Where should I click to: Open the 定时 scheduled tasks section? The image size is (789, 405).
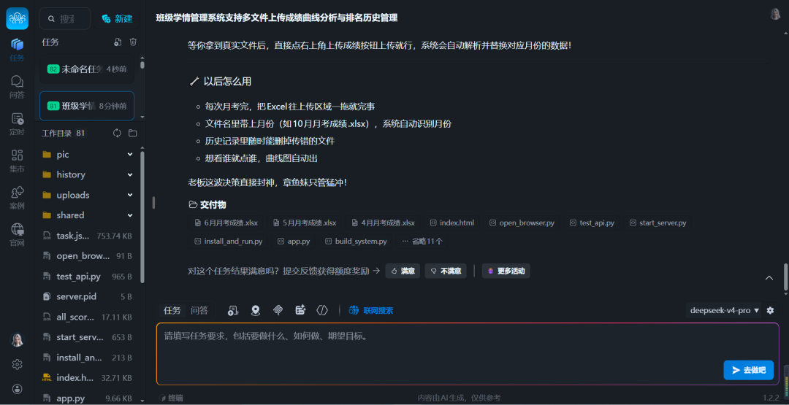click(17, 124)
